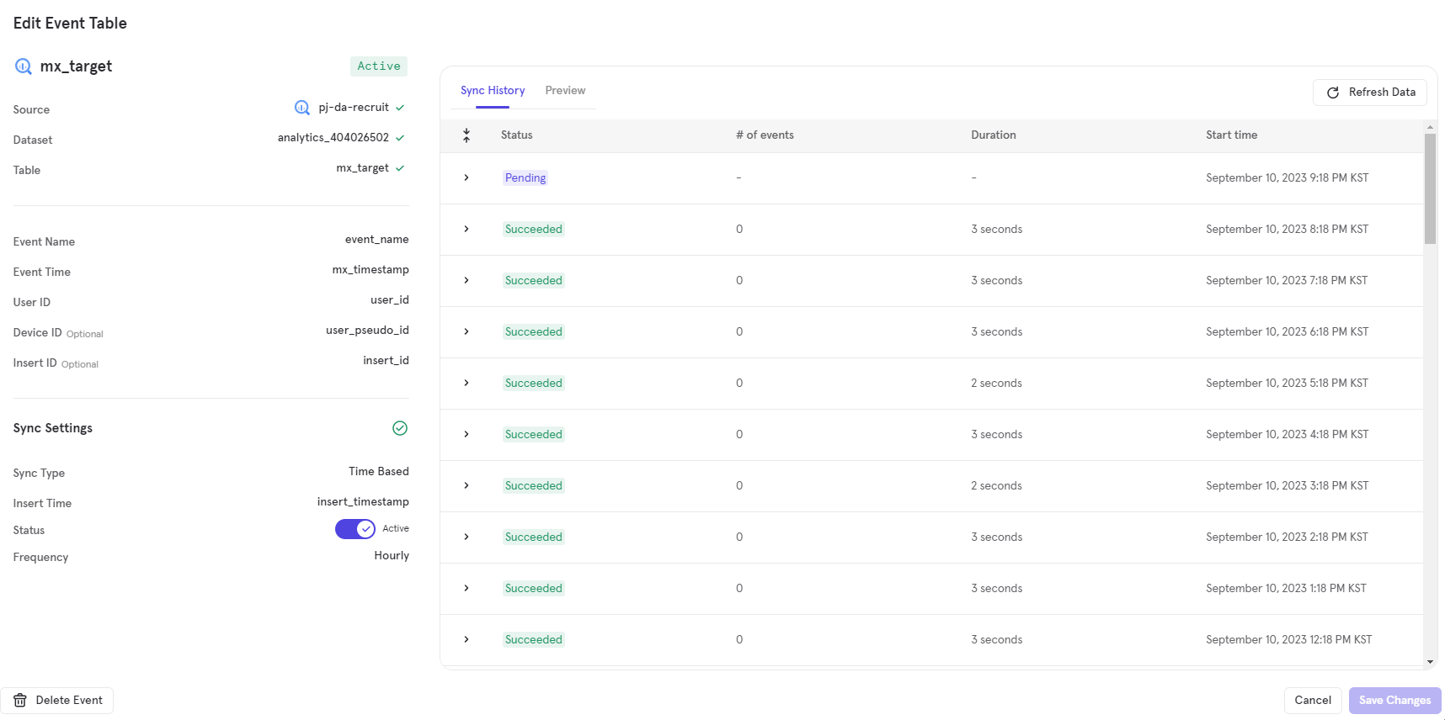Click the Cancel button
The height and width of the screenshot is (720, 1445).
point(1312,701)
